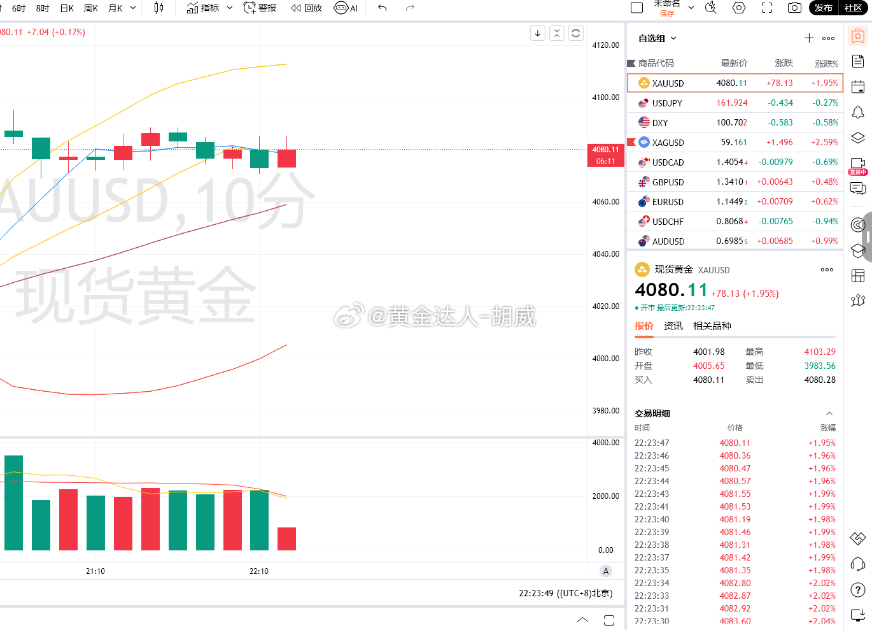872x630 pixels.
Task: Expand the bottom panel up arrow
Action: [582, 619]
